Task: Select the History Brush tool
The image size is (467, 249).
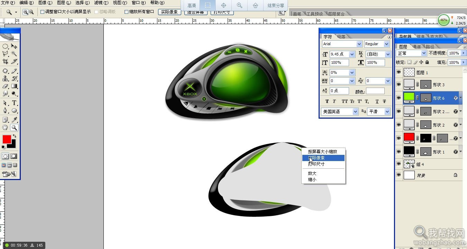Action: (14, 78)
